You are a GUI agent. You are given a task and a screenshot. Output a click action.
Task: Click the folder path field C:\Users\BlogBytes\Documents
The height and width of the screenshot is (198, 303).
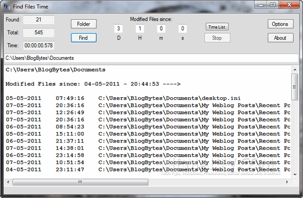[151, 58]
